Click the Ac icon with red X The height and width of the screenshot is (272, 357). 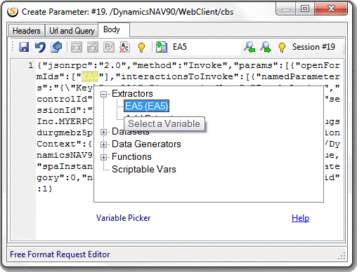tap(125, 47)
